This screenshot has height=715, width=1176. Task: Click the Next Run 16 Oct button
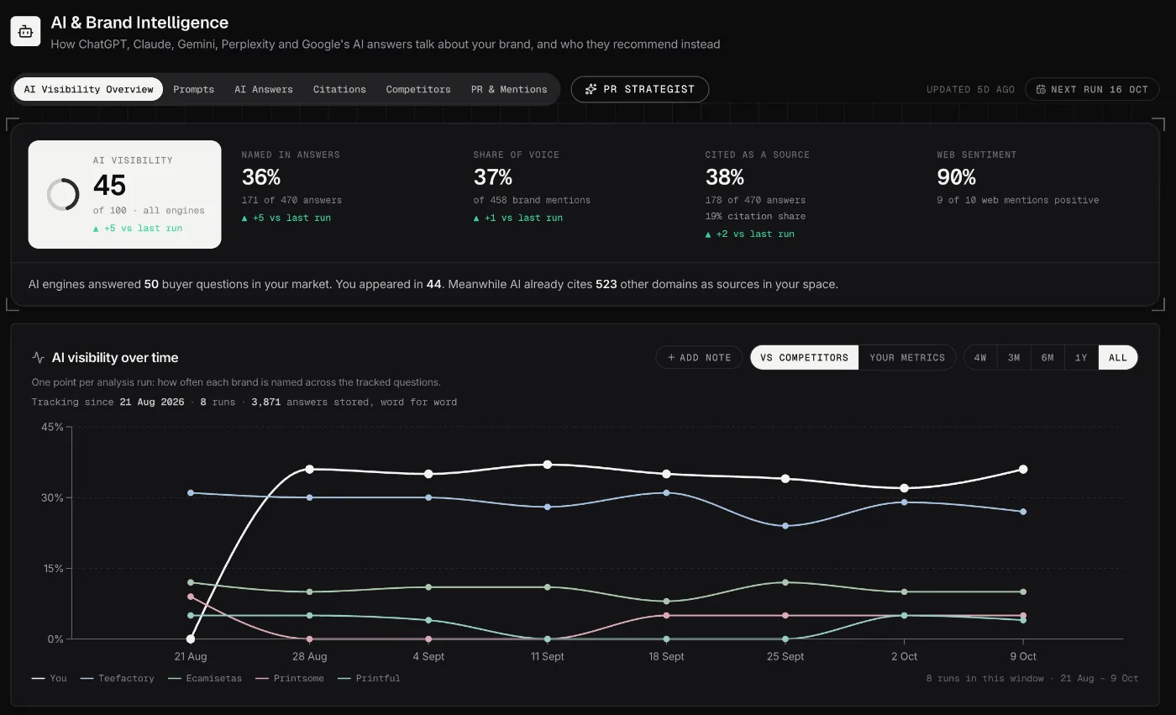[1092, 89]
